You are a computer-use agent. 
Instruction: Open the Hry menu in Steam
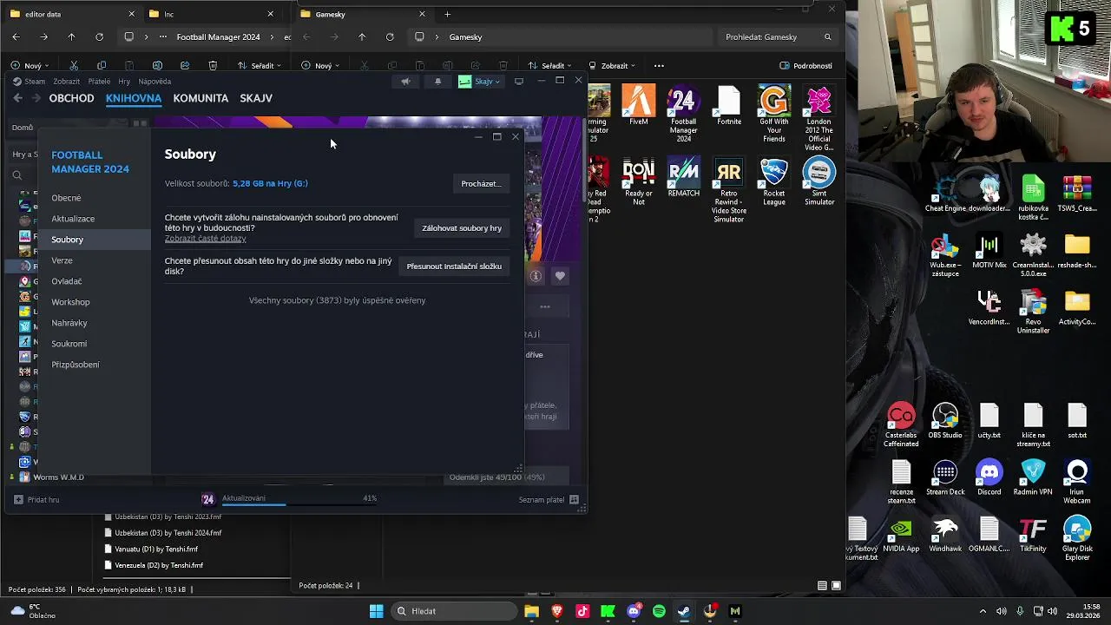pyautogui.click(x=124, y=82)
